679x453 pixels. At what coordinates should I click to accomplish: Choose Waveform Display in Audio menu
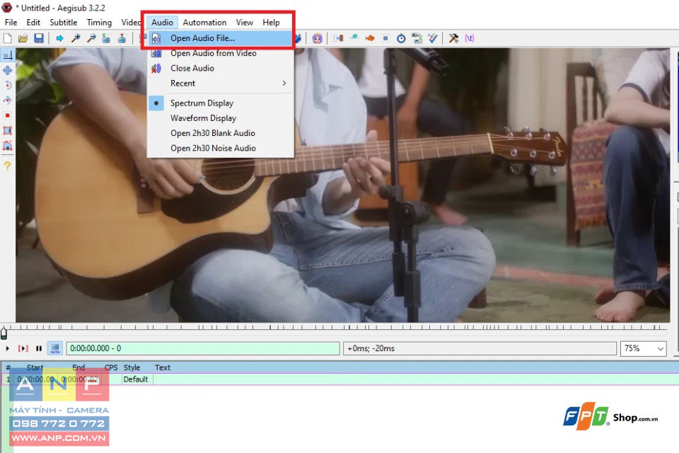(221, 118)
